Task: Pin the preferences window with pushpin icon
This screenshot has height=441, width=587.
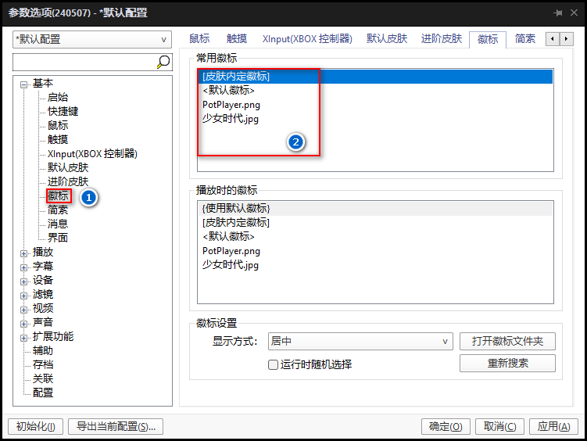Action: tap(558, 13)
